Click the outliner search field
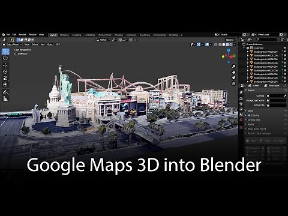 click(266, 40)
